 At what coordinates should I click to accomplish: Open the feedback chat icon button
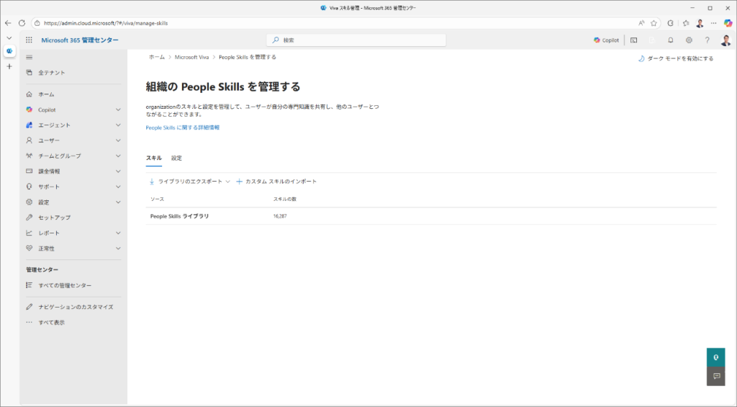click(x=715, y=376)
